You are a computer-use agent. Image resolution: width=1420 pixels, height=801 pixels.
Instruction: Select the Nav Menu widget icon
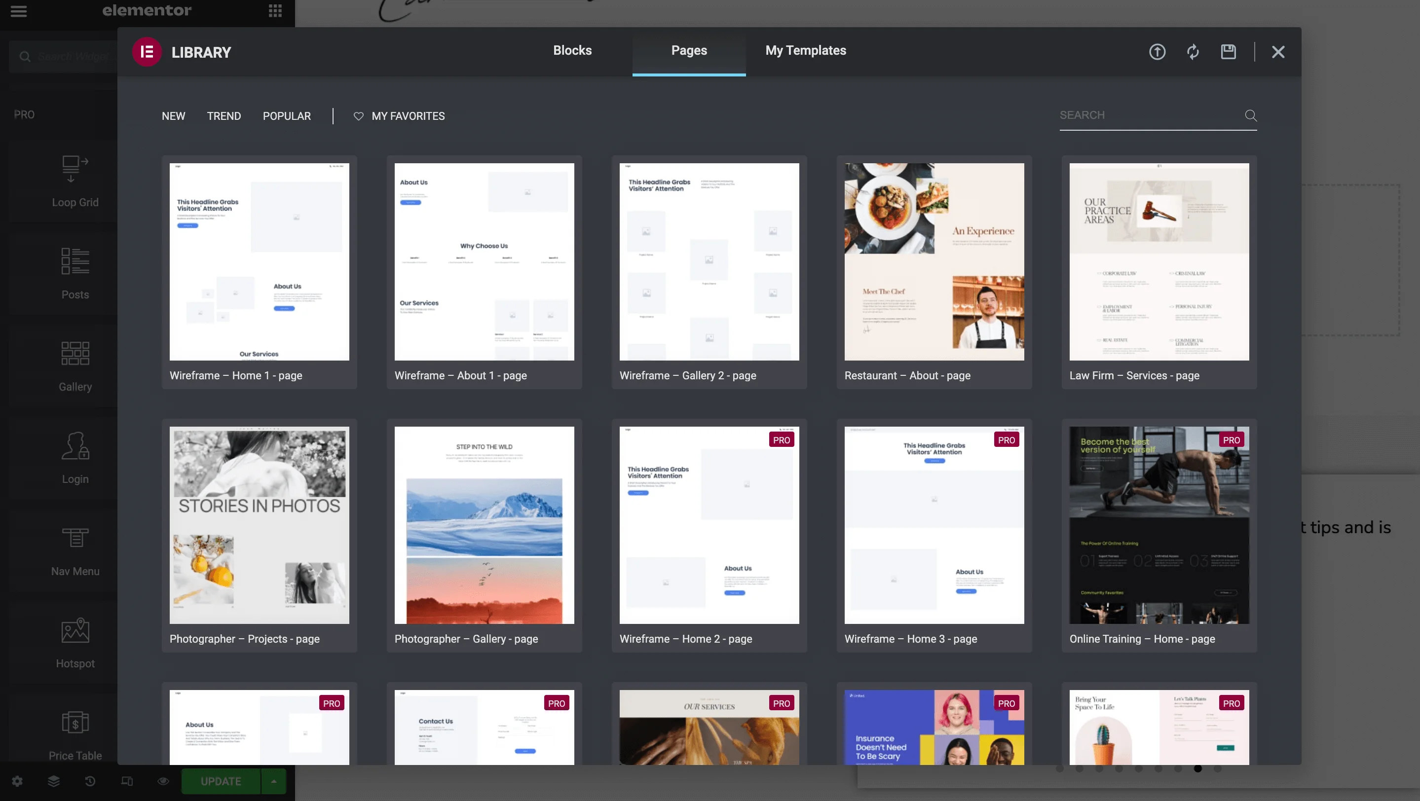(x=75, y=538)
